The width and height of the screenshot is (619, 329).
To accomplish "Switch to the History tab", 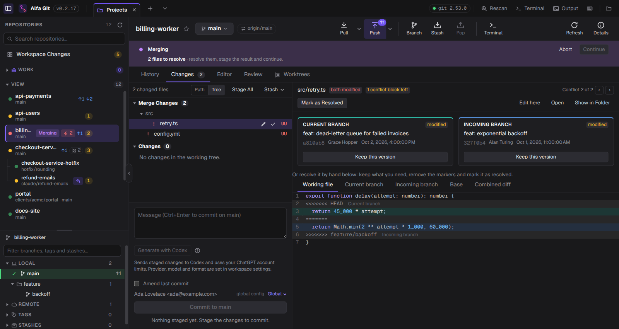I will 150,74.
